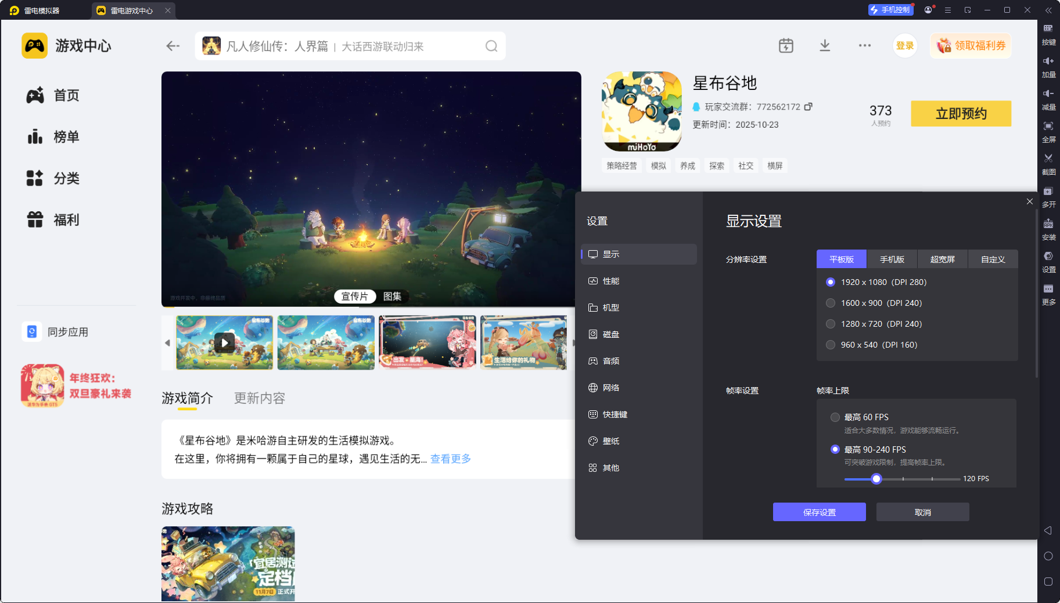Tap the Android home circle button
Image resolution: width=1060 pixels, height=603 pixels.
pos(1048,556)
